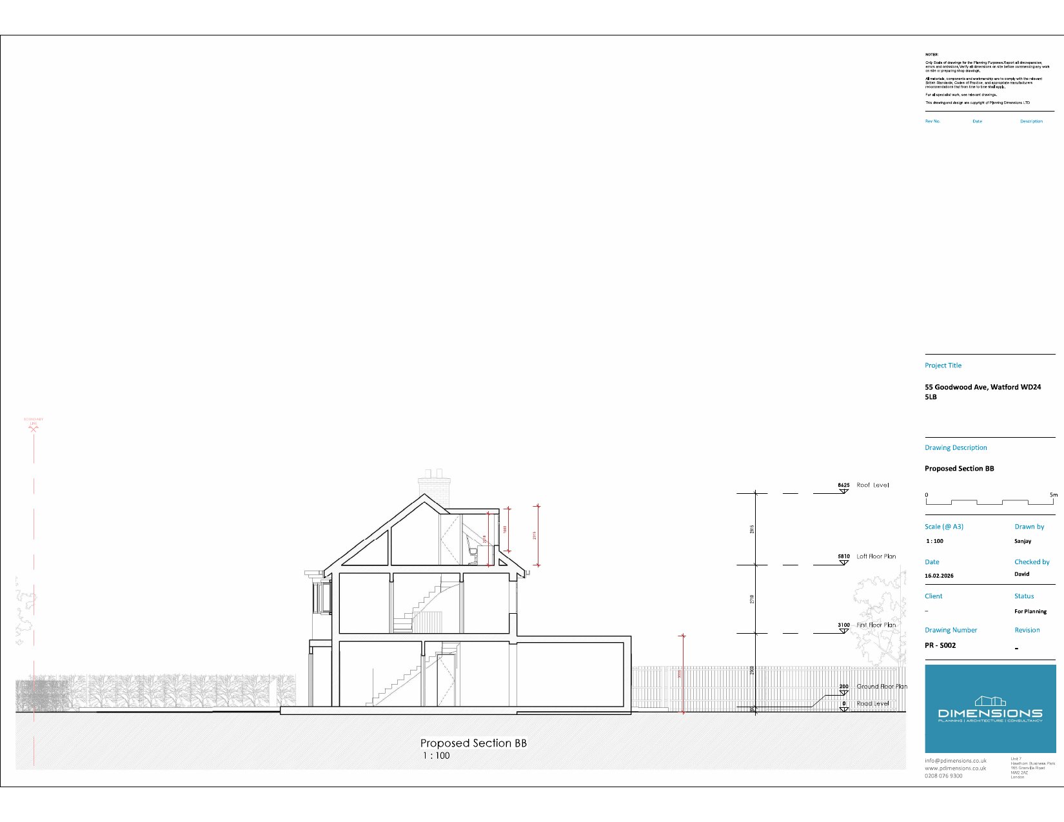Select the For Planning status text
This screenshot has width=1064, height=822.
1030,611
